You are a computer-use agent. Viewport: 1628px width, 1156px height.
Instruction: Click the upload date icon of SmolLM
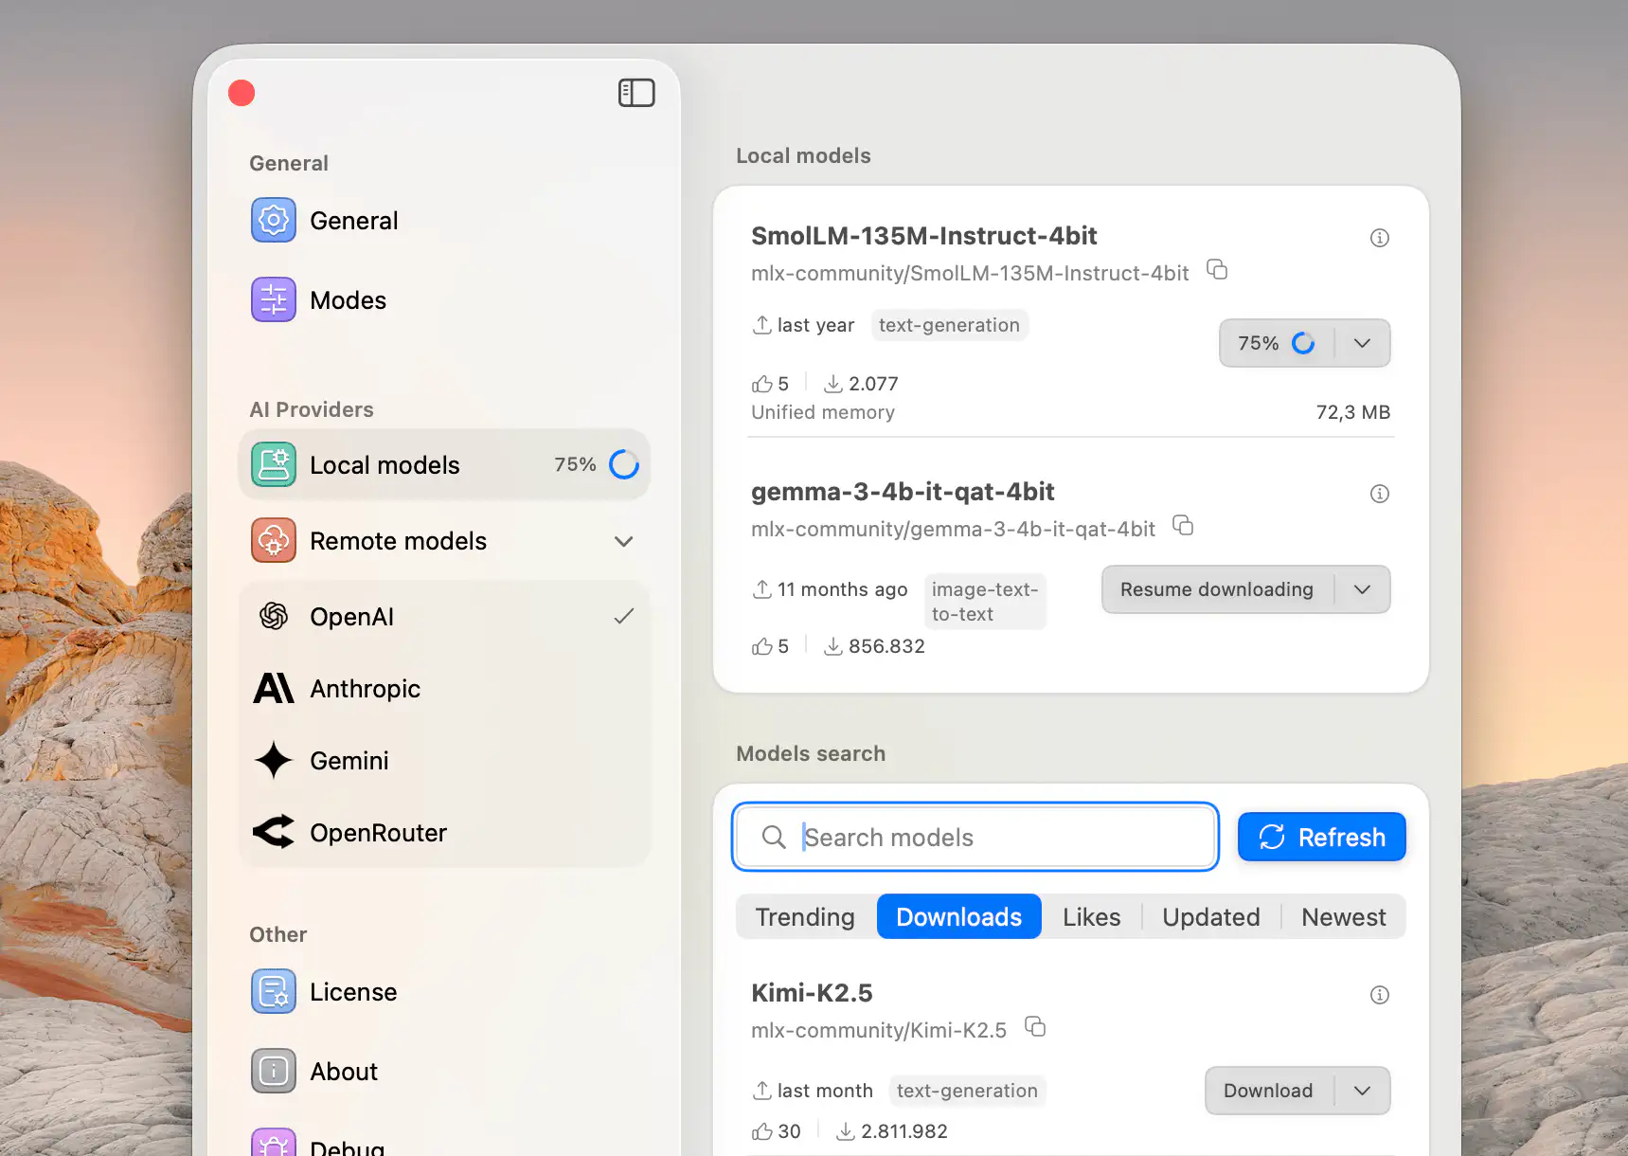762,325
